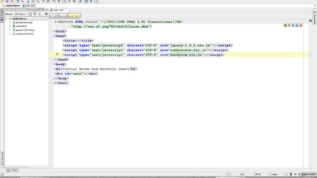The width and height of the screenshot is (317, 178).
Task: Click the <title> tag in the editor
Action: pyautogui.click(x=70, y=41)
